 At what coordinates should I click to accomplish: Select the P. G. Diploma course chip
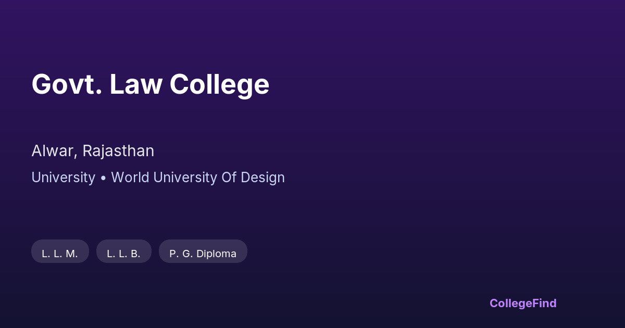click(203, 254)
